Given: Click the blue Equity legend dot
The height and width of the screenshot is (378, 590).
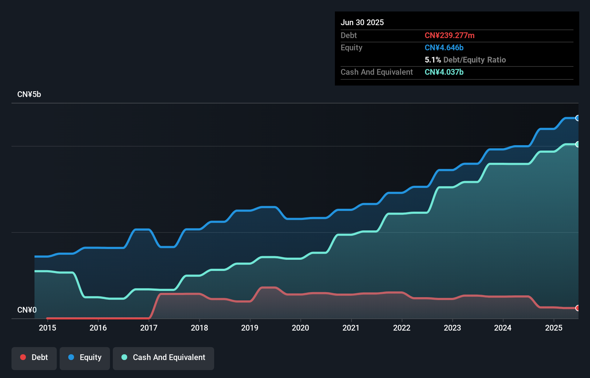Looking at the screenshot, I should (x=71, y=357).
